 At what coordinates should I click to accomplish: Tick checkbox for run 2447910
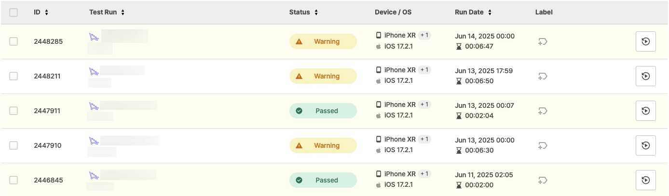tap(14, 145)
